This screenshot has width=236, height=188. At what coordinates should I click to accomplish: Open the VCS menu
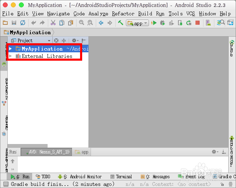pos(191,14)
